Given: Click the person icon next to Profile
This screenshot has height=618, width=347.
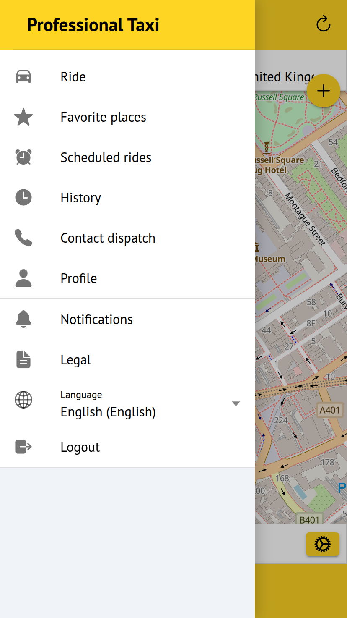Looking at the screenshot, I should pos(23,278).
